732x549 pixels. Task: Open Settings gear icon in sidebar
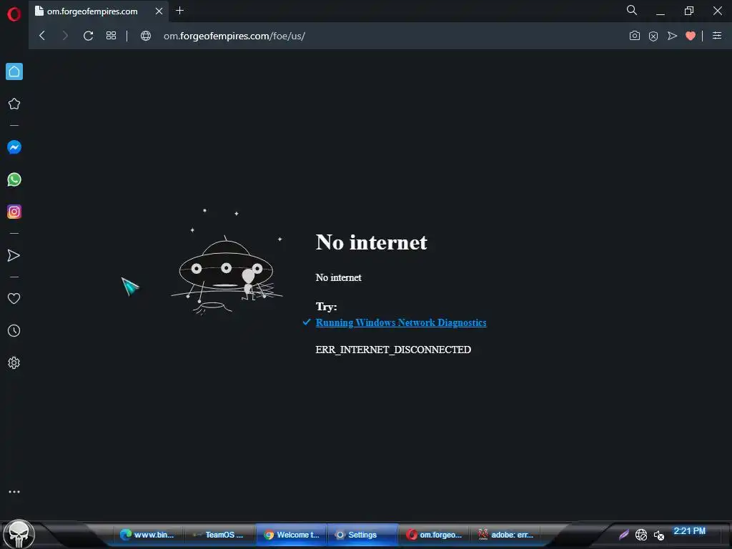click(x=14, y=362)
